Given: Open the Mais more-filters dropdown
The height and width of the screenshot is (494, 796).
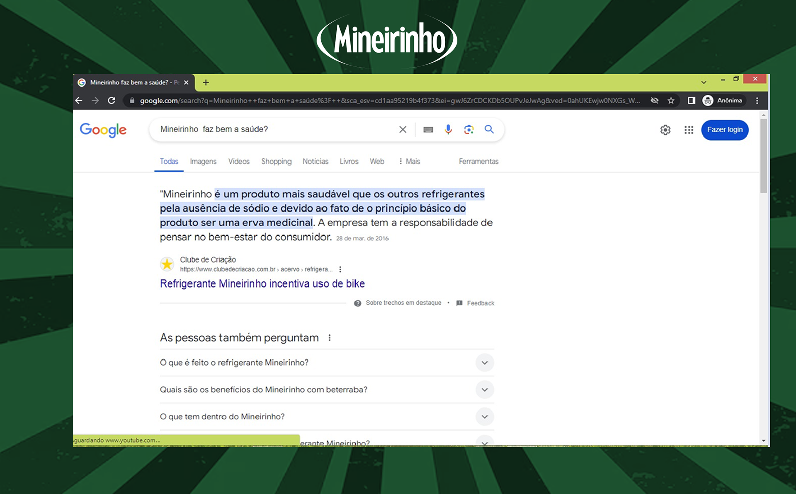Looking at the screenshot, I should (409, 161).
